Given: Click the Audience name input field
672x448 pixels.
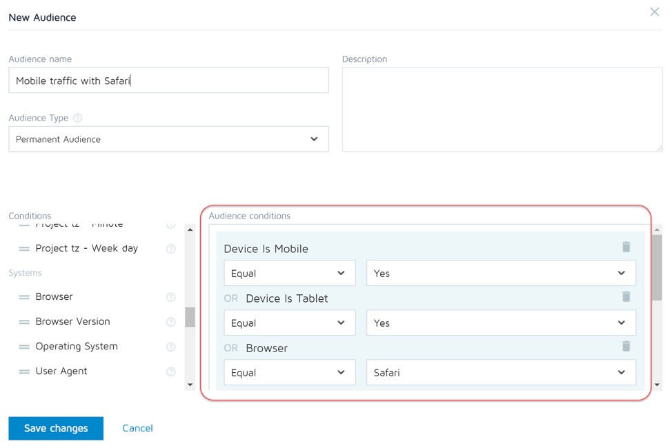Looking at the screenshot, I should [168, 81].
